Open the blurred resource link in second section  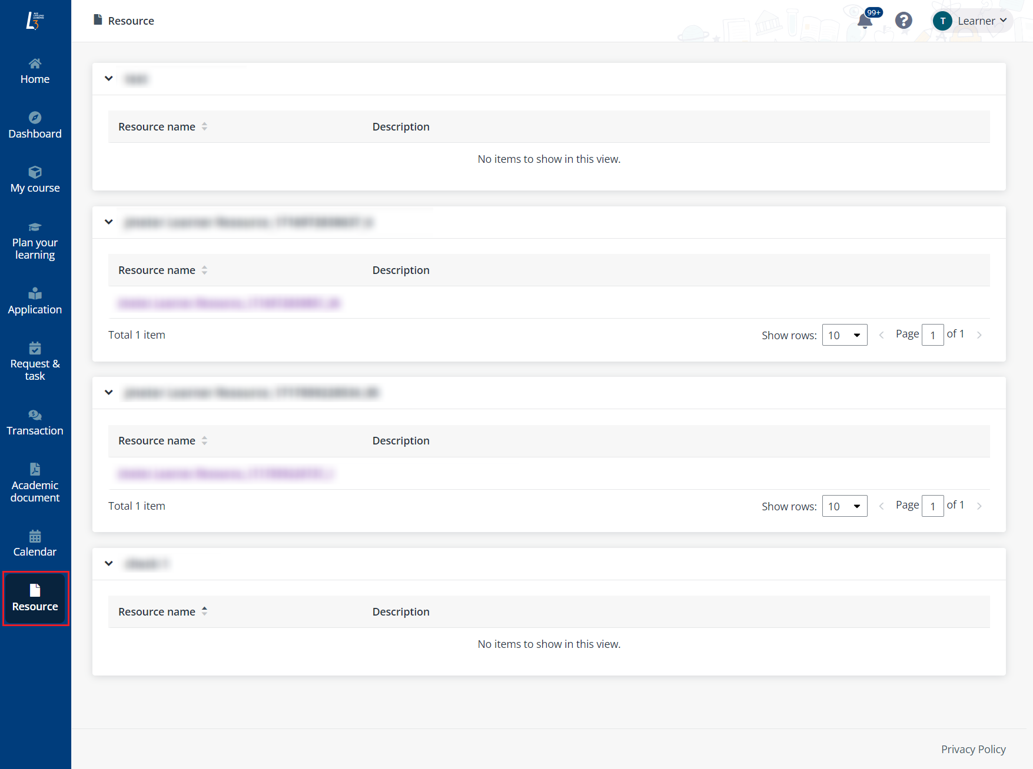coord(229,303)
